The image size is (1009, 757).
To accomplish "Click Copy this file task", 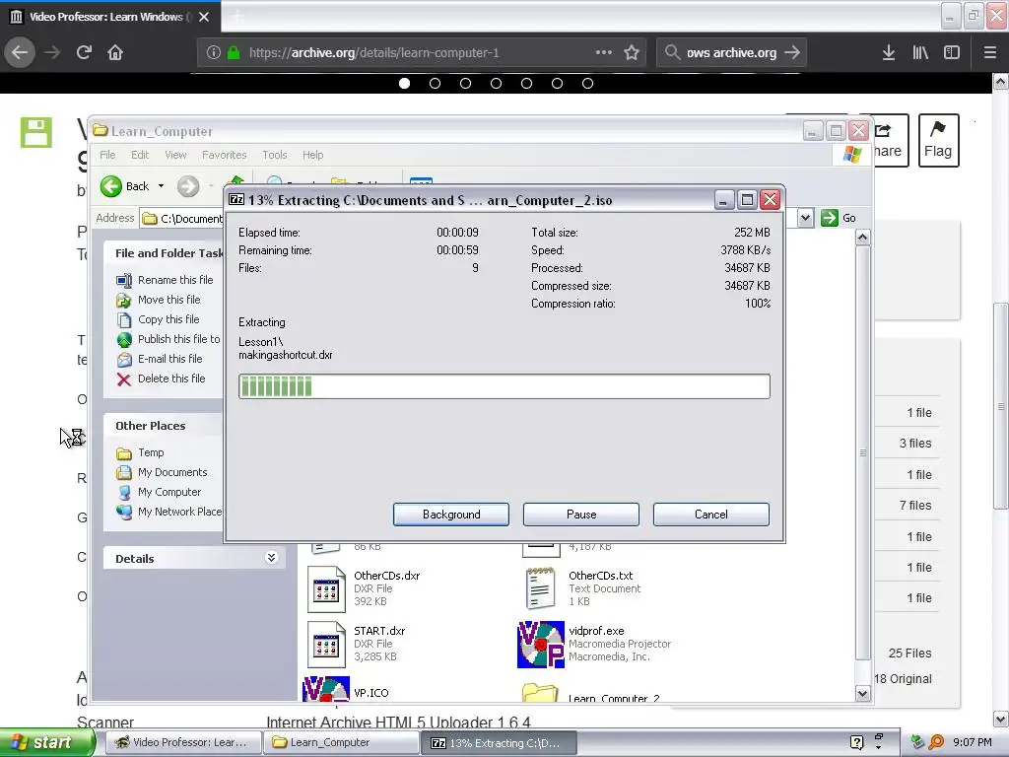I will (158, 319).
